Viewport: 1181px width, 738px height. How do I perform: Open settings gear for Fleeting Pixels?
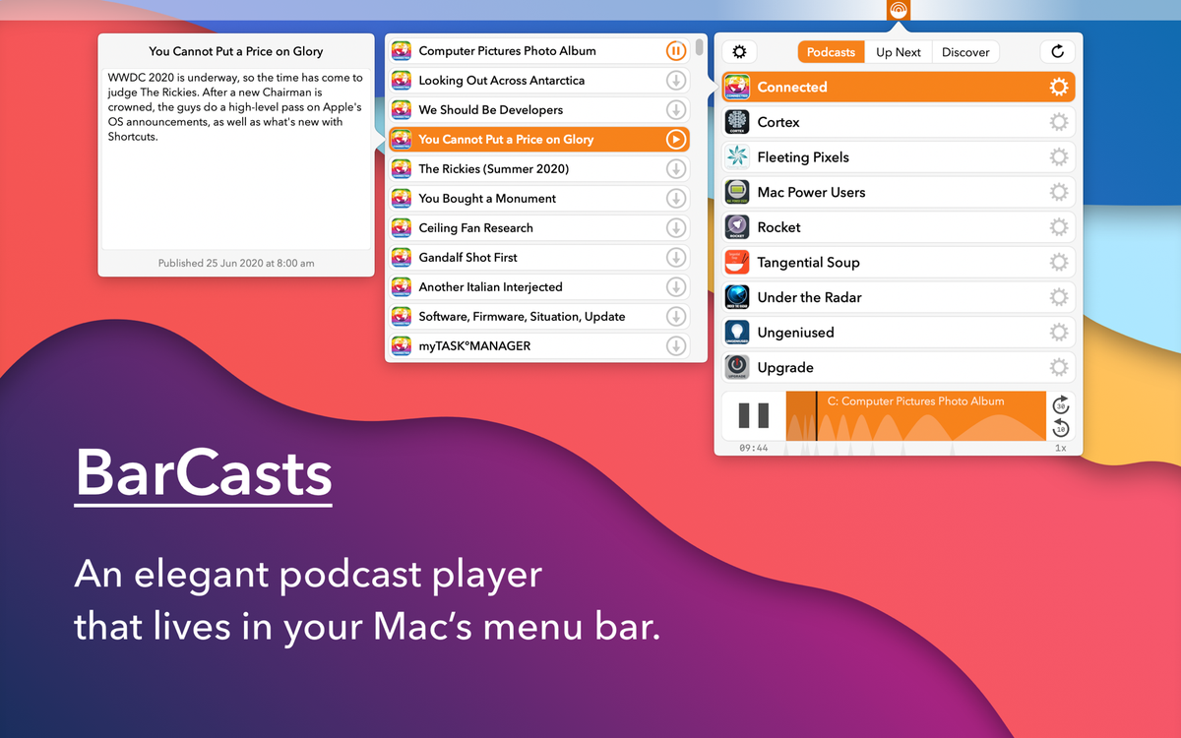[1059, 157]
